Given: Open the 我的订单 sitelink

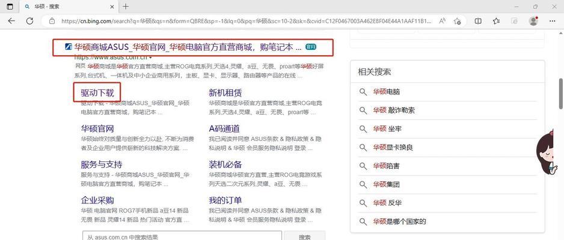Looking at the screenshot, I should (x=225, y=200).
